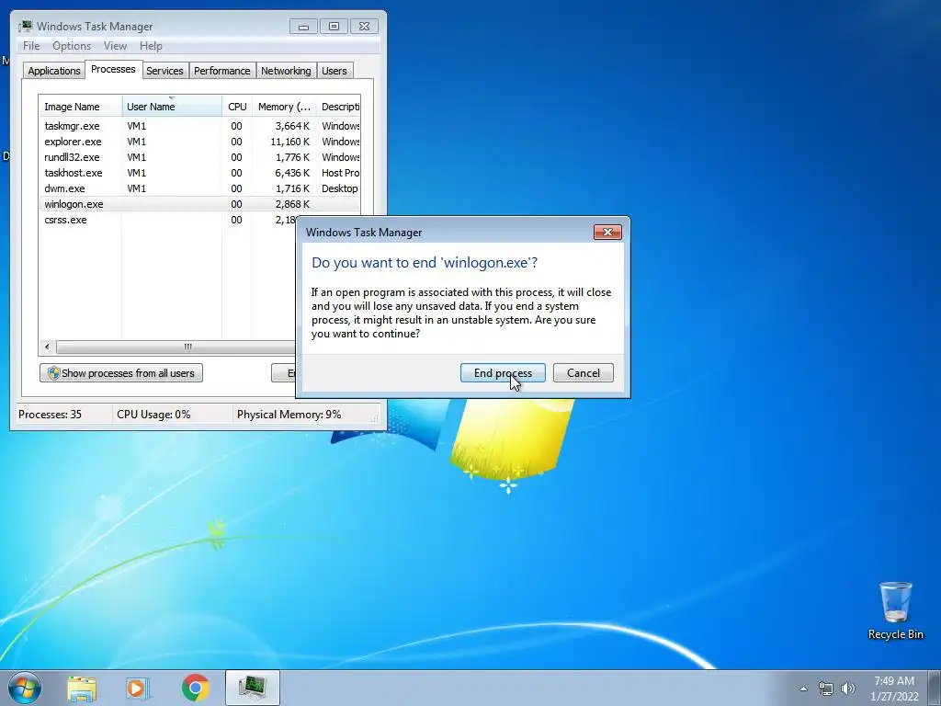Sort by User Name column header
Image resolution: width=941 pixels, height=706 pixels.
[x=172, y=107]
